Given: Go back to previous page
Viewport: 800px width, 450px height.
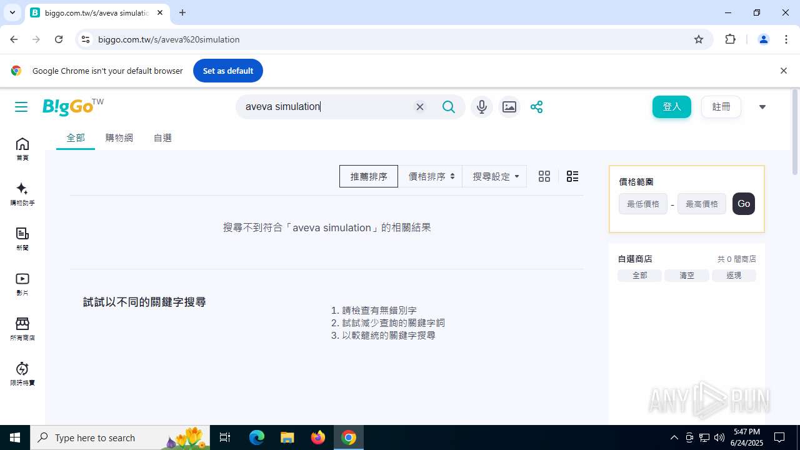Looking at the screenshot, I should tap(14, 39).
